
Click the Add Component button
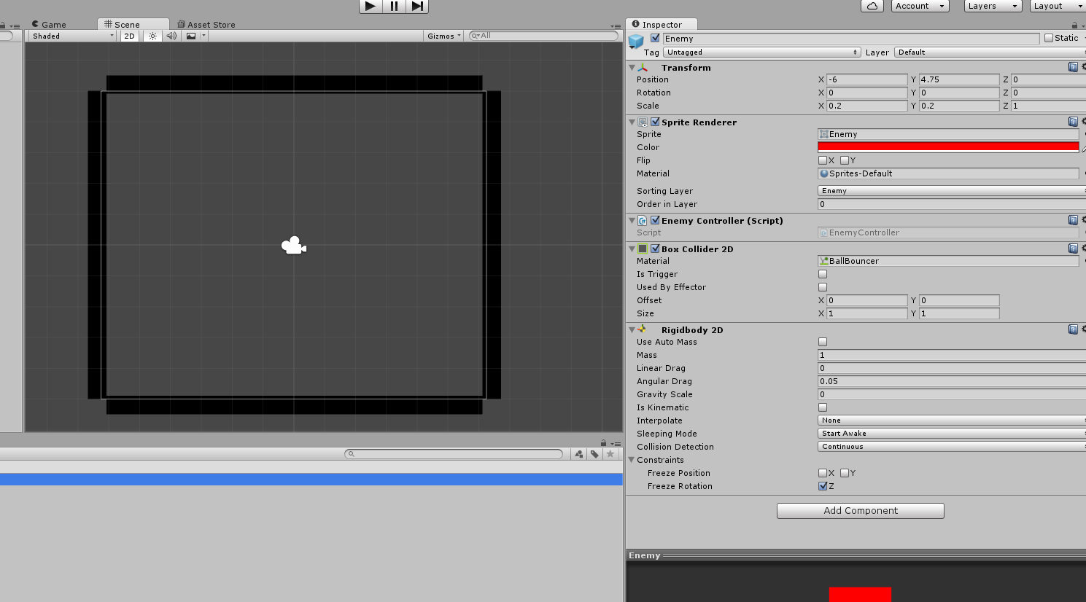coord(860,511)
